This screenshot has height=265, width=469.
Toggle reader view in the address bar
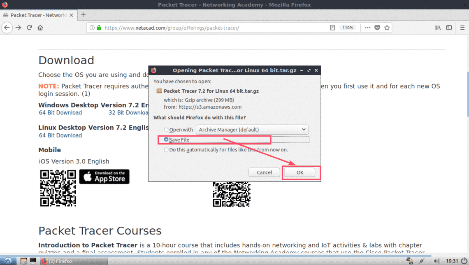click(x=332, y=28)
